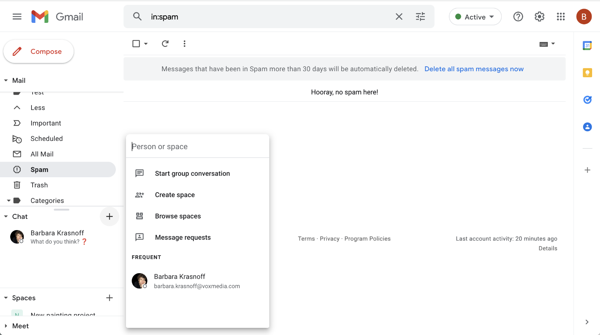The image size is (600, 335).
Task: Open Program Policies link
Action: [367, 239]
